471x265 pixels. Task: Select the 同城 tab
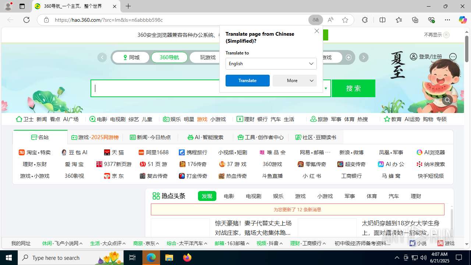tap(131, 57)
